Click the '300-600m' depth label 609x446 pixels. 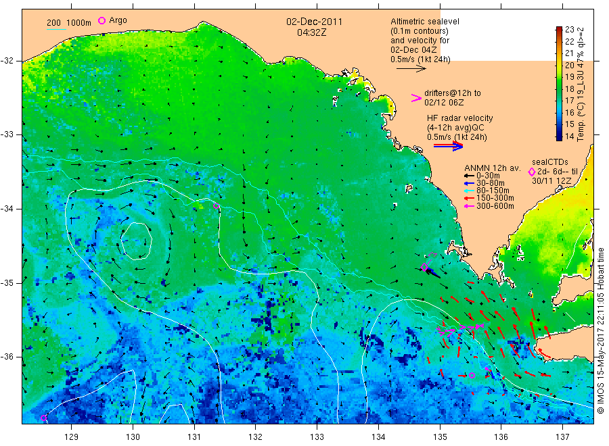[x=495, y=206]
